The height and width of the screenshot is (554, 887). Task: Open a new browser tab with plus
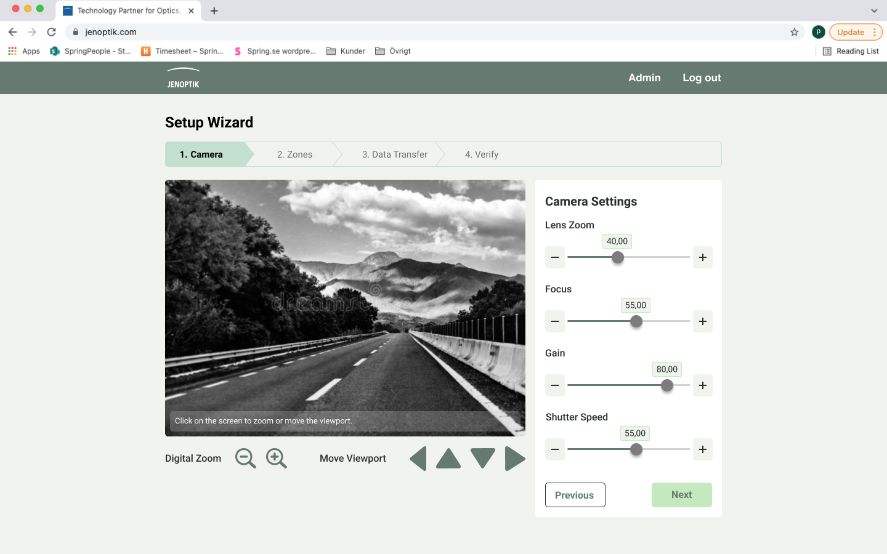click(214, 10)
